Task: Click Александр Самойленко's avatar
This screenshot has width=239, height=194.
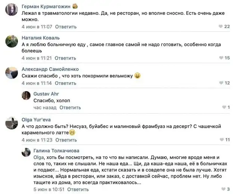Action: pos(12,73)
